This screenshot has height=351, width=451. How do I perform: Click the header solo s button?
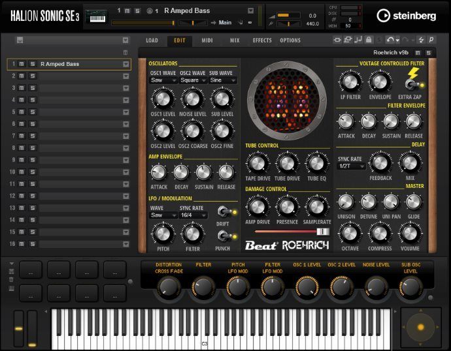pos(137,11)
